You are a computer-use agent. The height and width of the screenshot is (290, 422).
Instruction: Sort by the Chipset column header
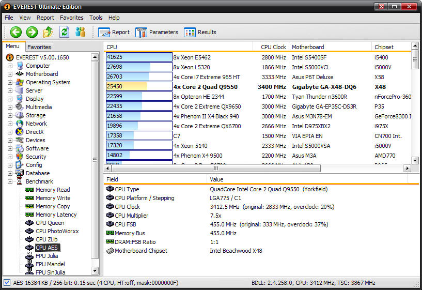pos(392,47)
